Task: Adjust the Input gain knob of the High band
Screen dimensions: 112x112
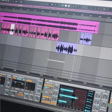Action: [56, 88]
